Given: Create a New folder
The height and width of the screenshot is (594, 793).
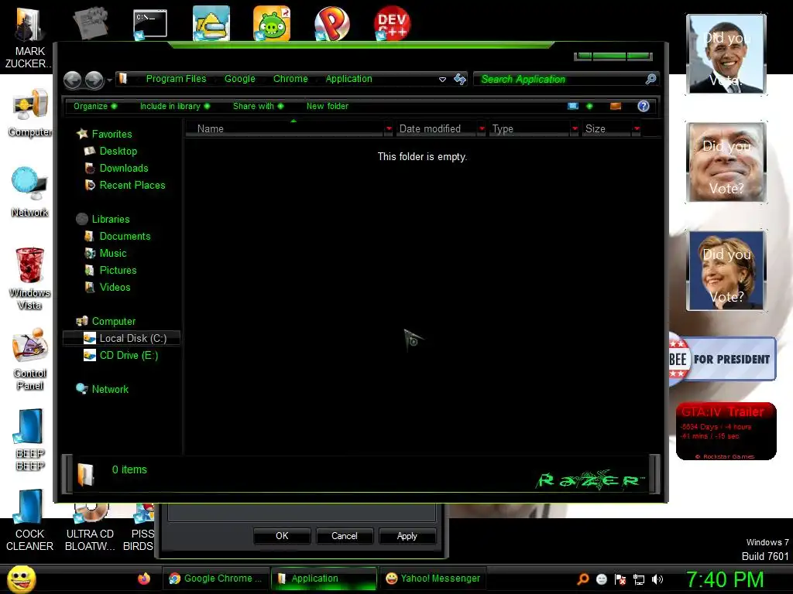Looking at the screenshot, I should (x=328, y=106).
